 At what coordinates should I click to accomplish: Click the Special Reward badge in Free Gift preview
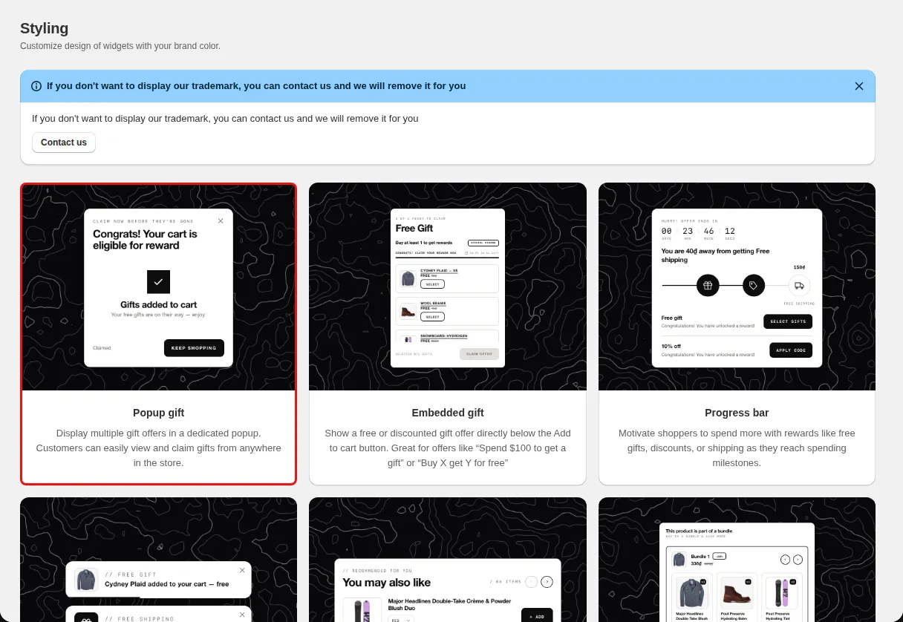click(x=483, y=243)
